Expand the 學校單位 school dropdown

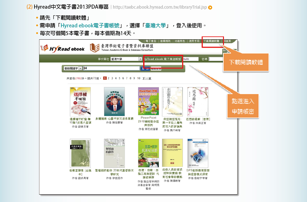(x=140, y=59)
